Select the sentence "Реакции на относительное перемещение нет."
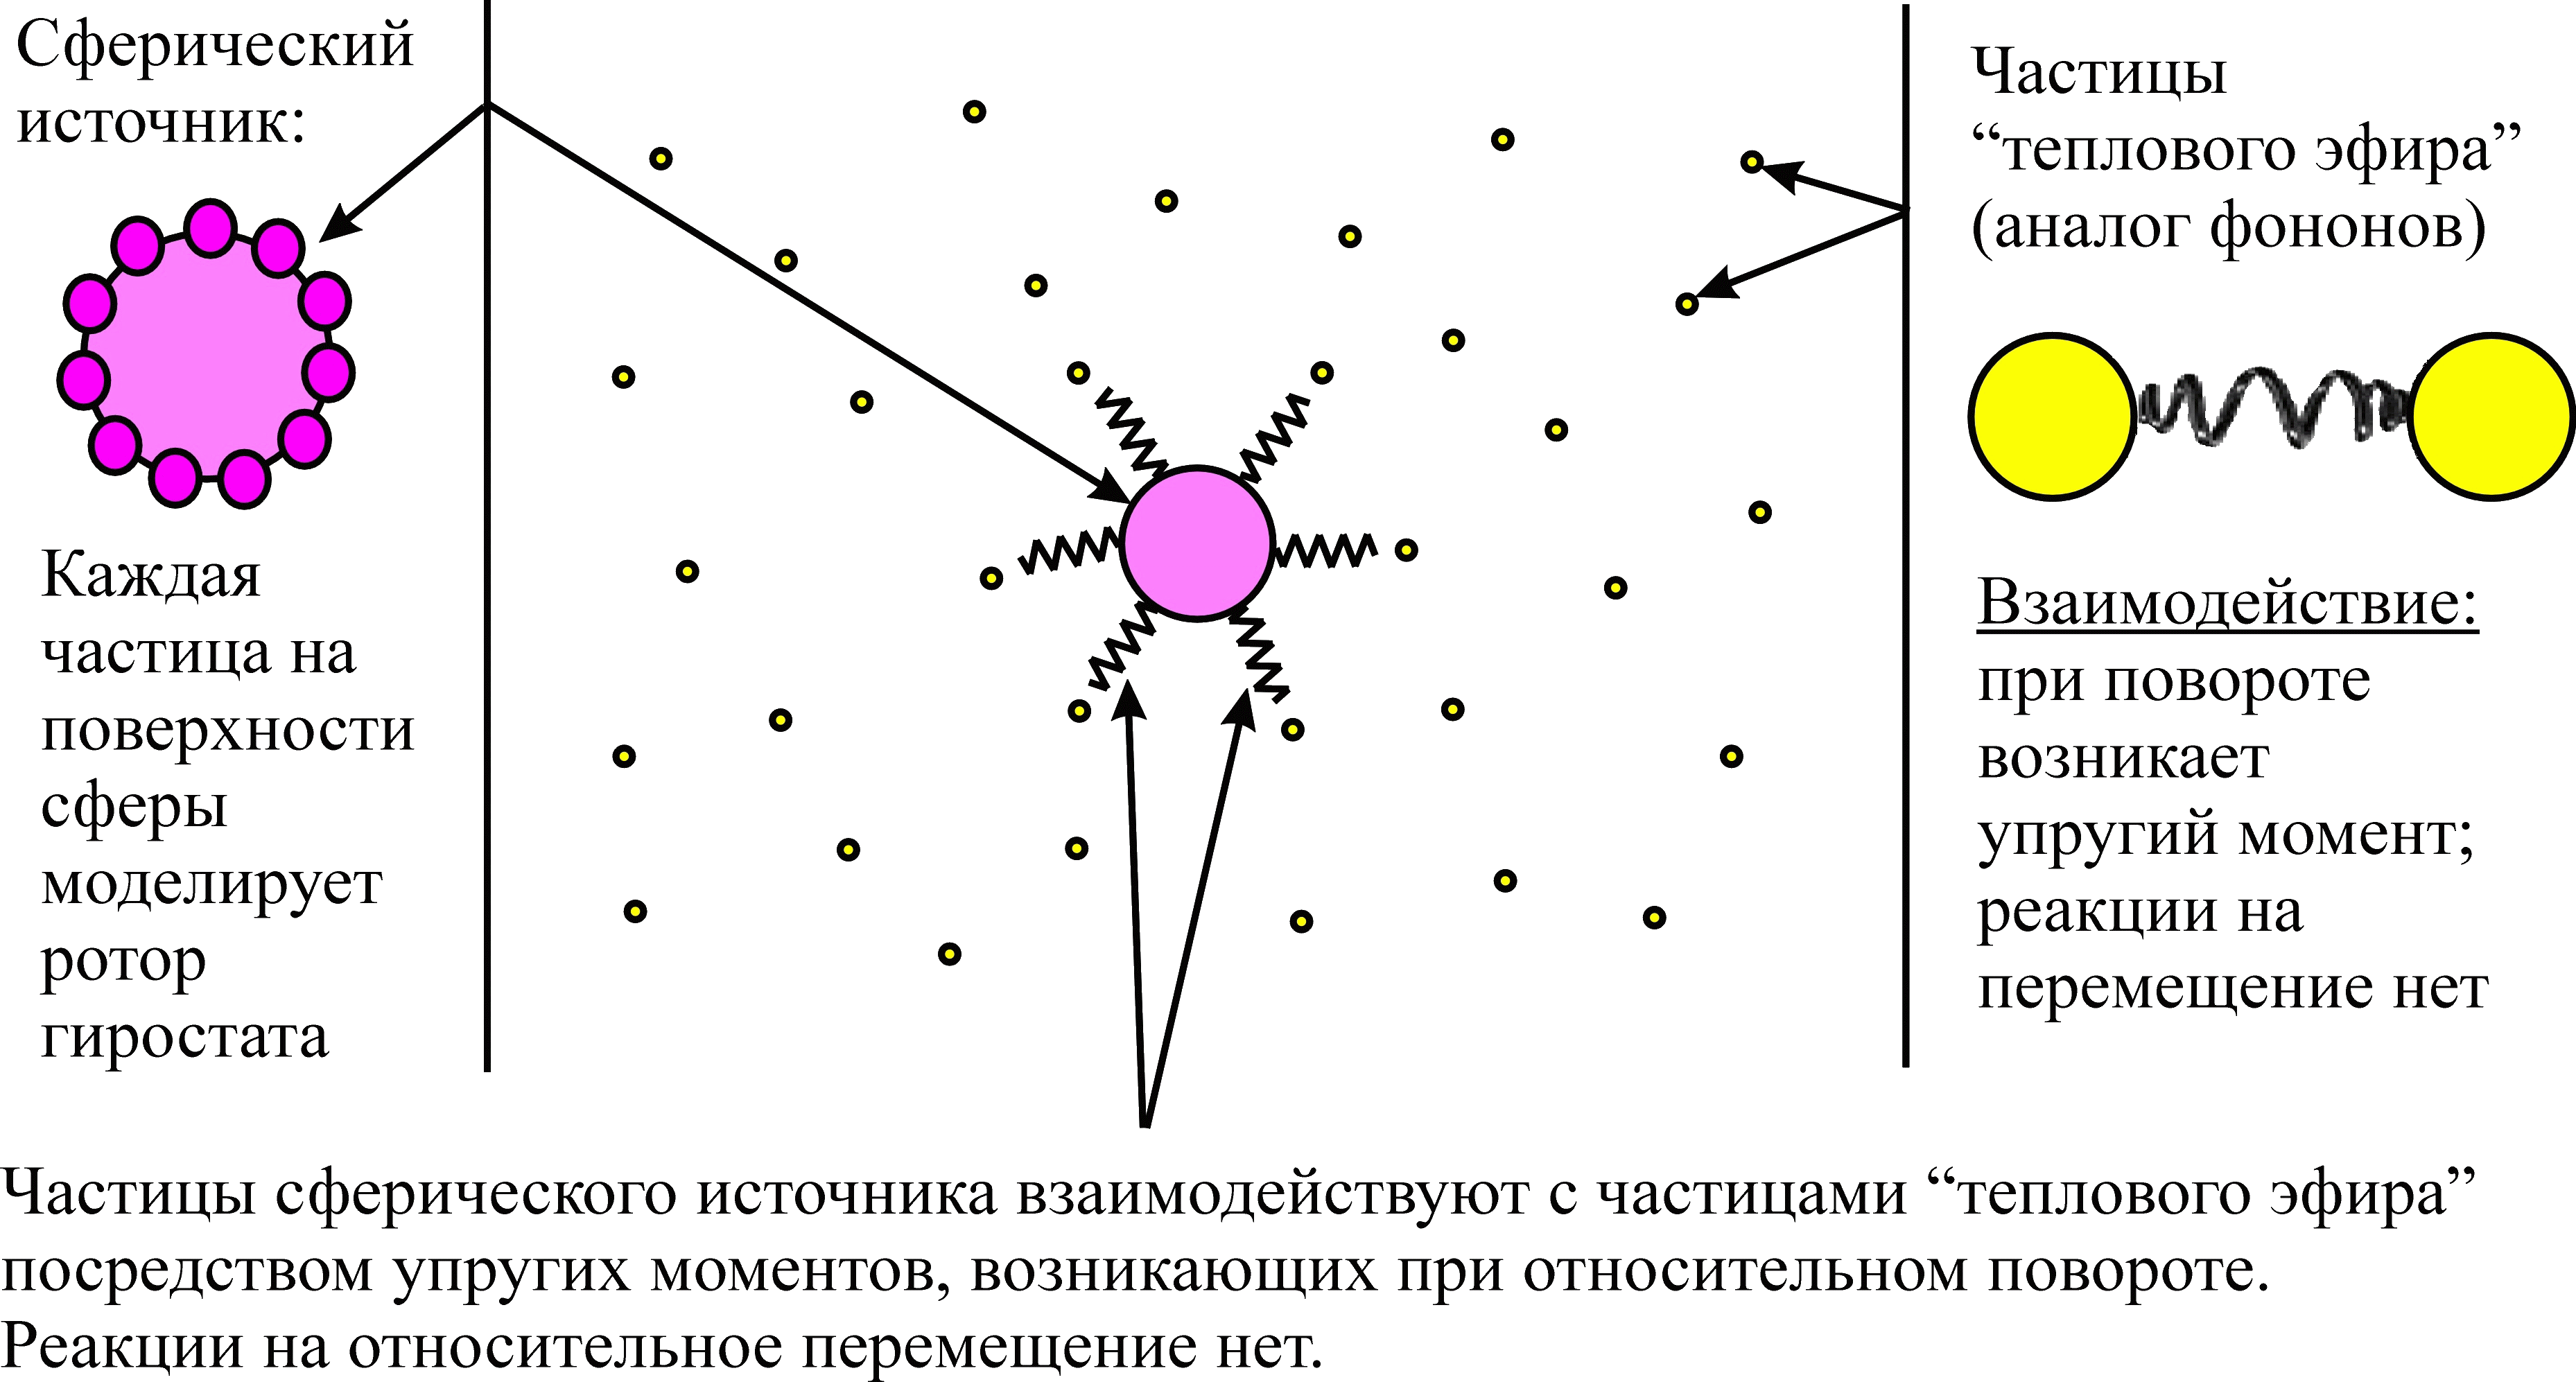This screenshot has height=1382, width=2576. click(661, 1347)
